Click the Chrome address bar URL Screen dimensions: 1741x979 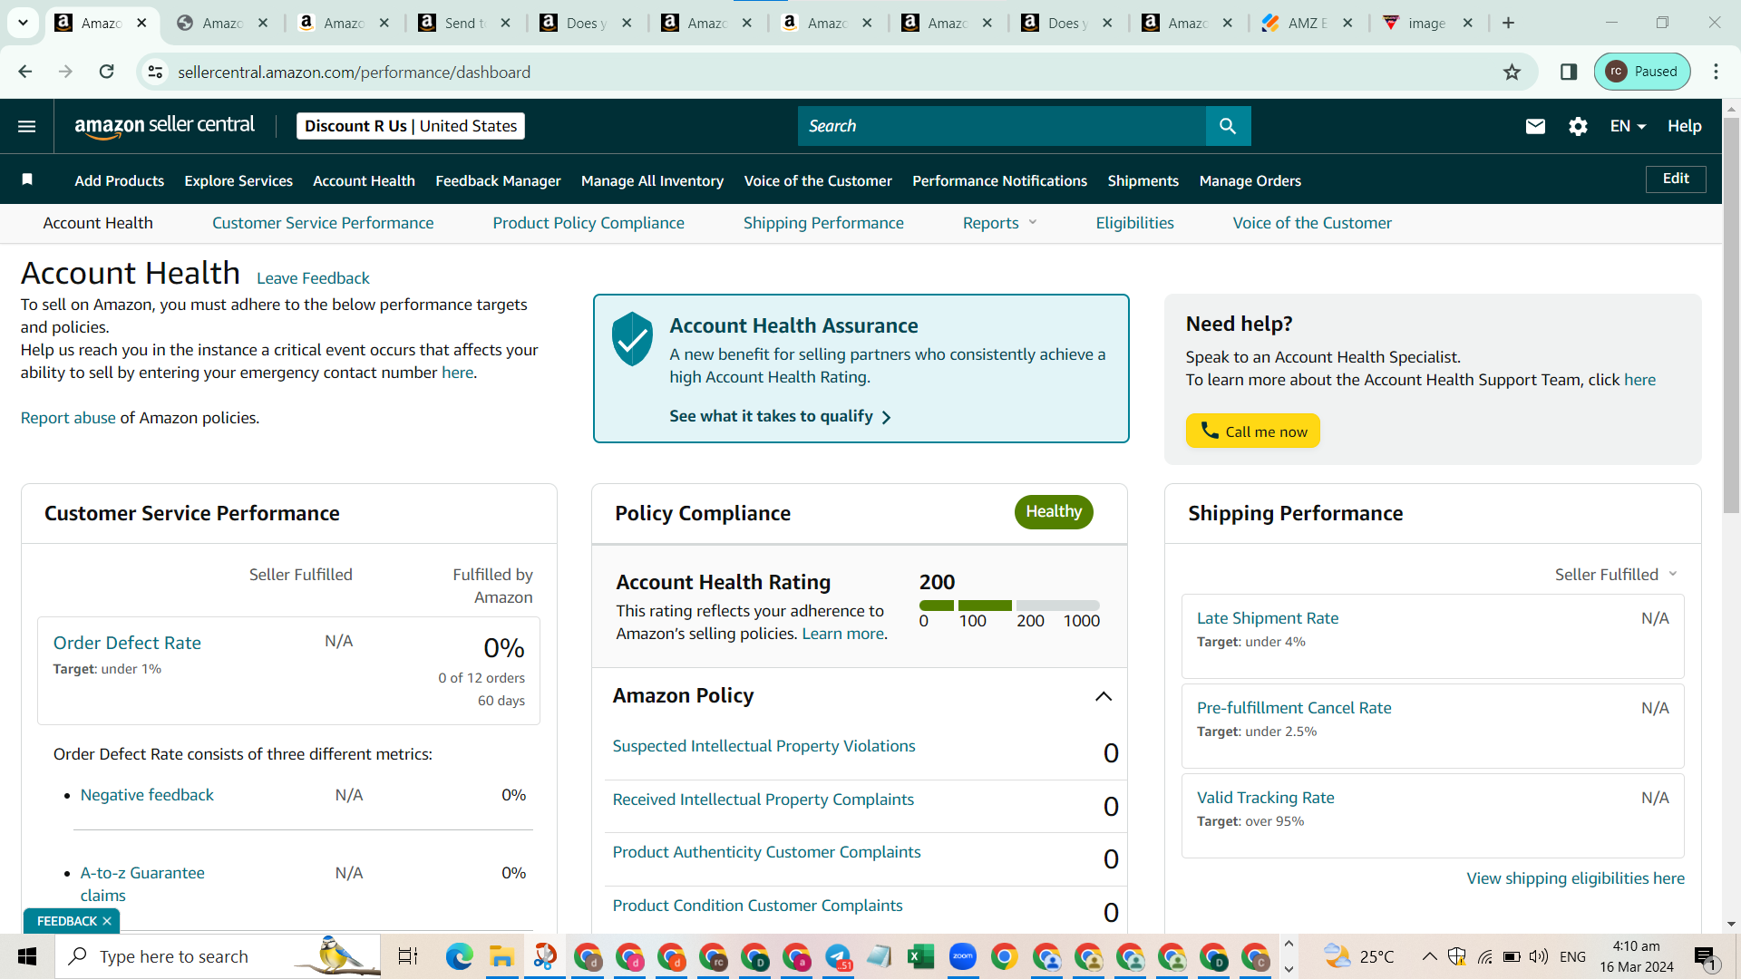pos(354,72)
